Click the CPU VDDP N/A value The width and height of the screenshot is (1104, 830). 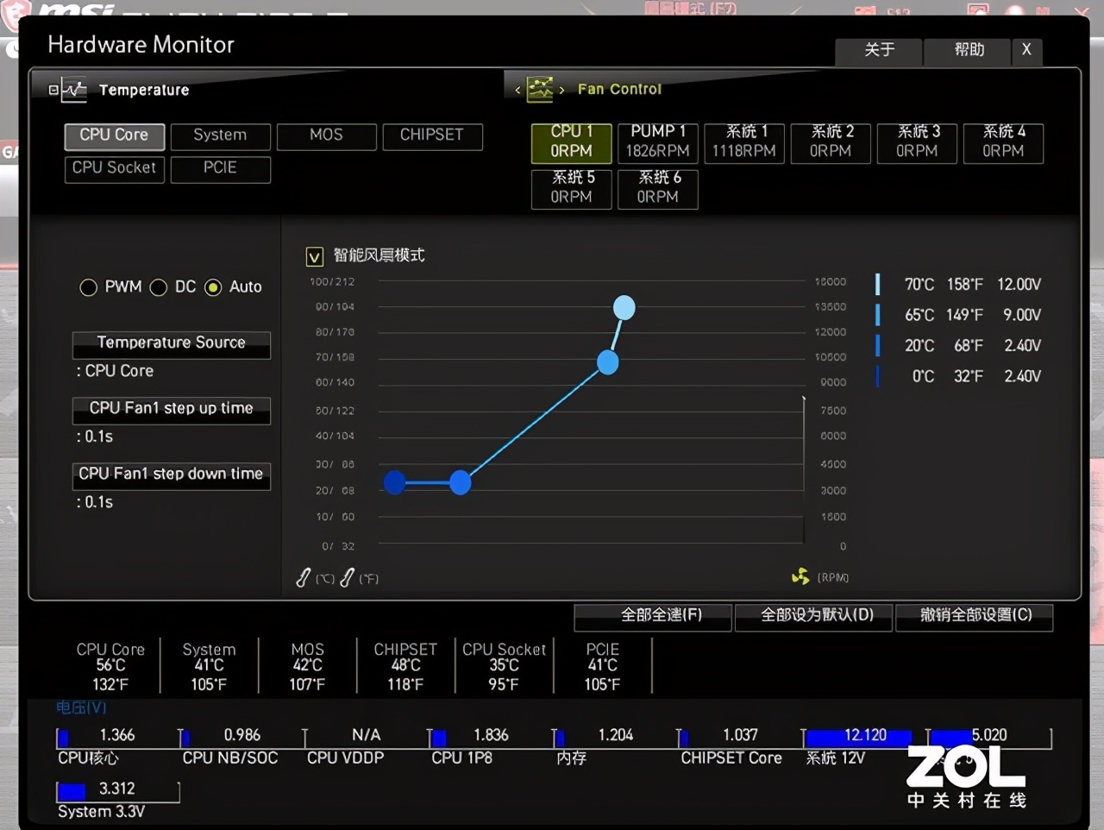[366, 736]
